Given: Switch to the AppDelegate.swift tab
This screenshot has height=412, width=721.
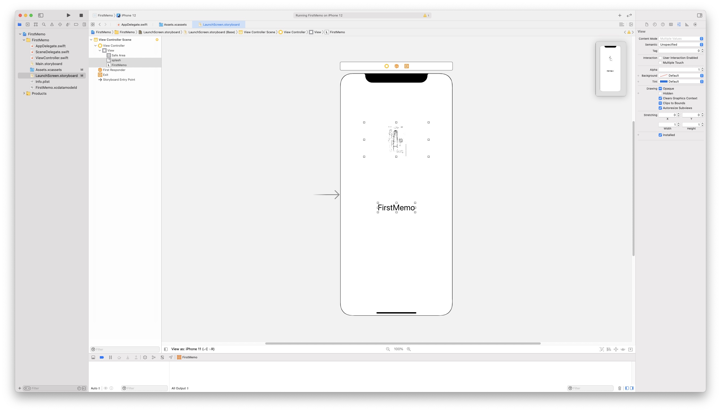Looking at the screenshot, I should [x=134, y=25].
